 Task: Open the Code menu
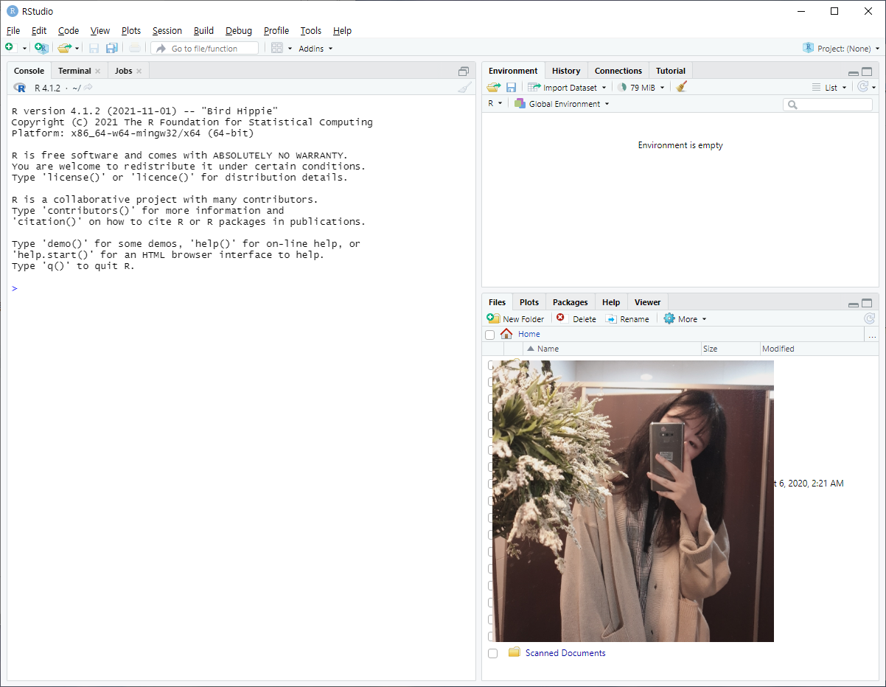69,31
